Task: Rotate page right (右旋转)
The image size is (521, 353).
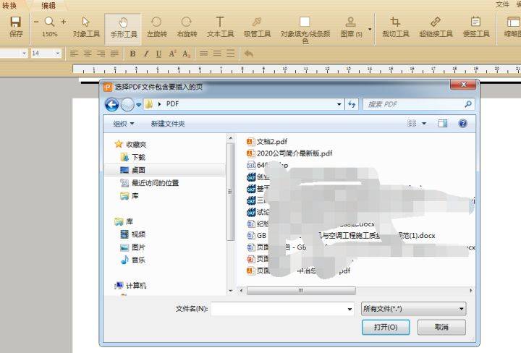Action: [187, 27]
